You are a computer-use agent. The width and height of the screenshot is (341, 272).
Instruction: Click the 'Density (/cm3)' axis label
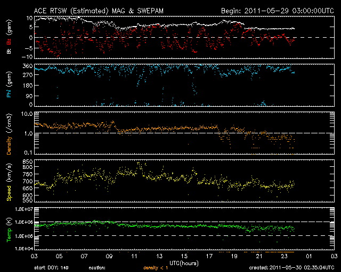point(9,134)
